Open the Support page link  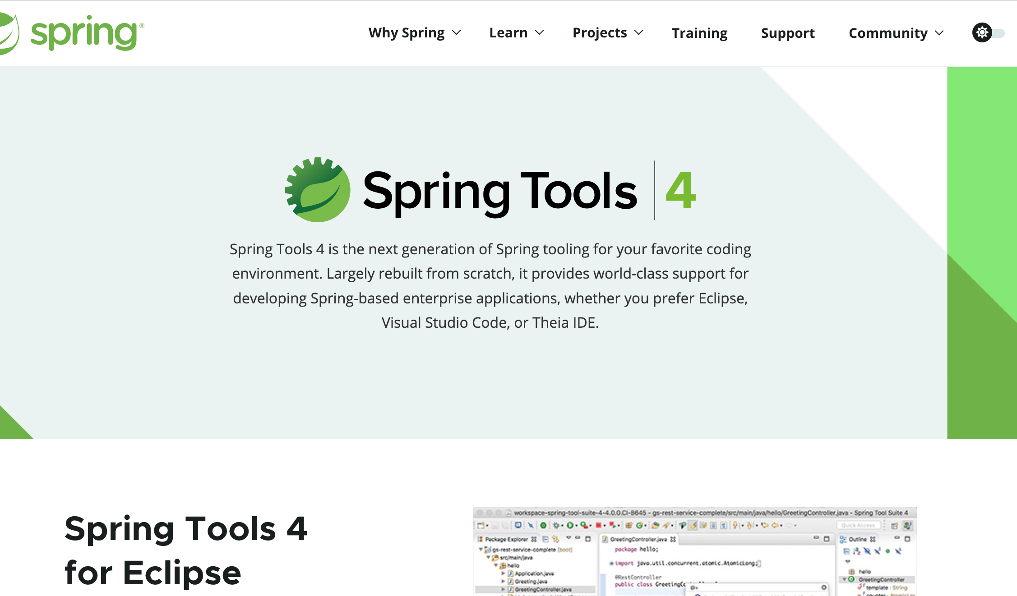[788, 33]
